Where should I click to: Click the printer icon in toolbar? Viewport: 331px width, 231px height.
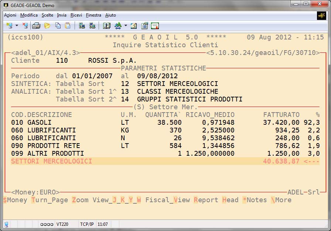tap(36, 26)
